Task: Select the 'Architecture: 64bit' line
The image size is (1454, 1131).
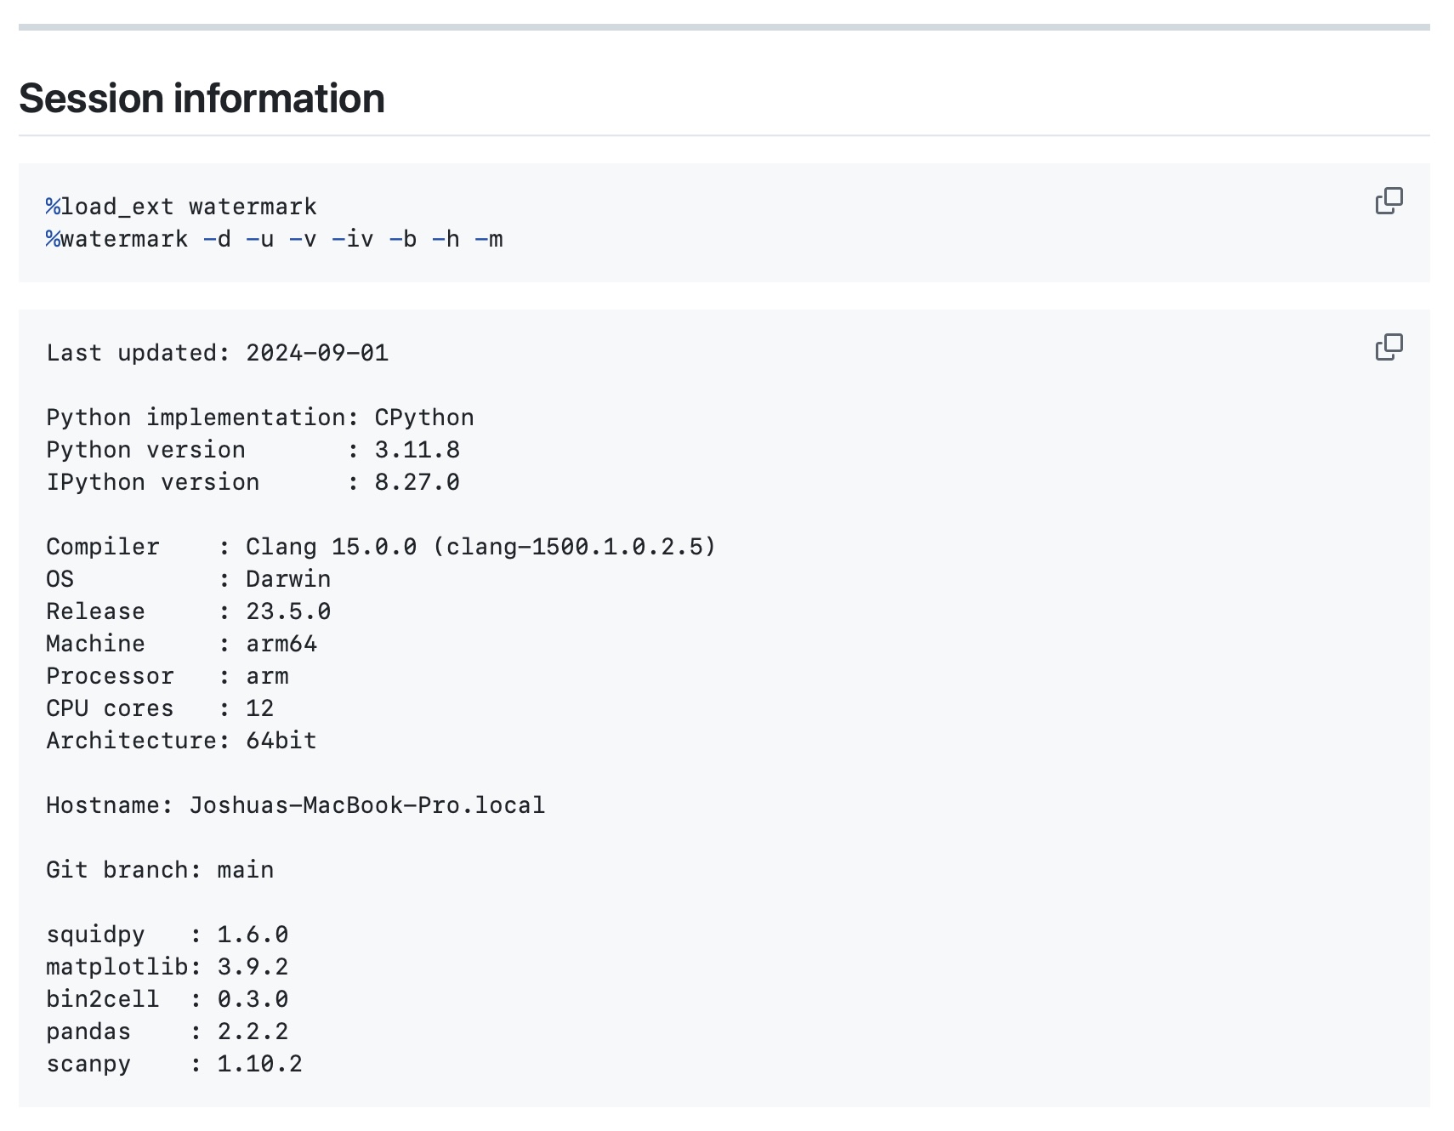Action: pyautogui.click(x=182, y=741)
